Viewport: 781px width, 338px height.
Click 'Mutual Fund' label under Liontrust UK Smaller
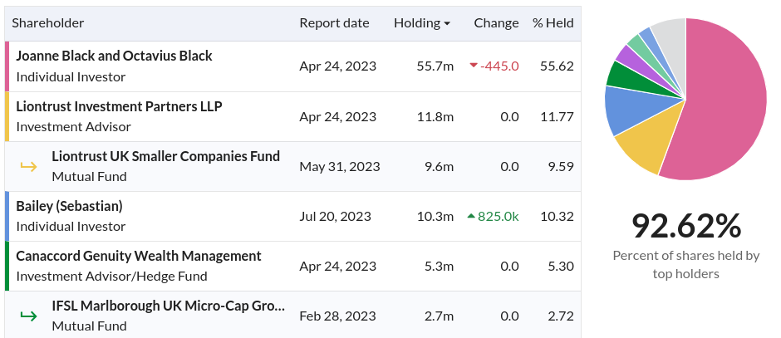(x=89, y=176)
